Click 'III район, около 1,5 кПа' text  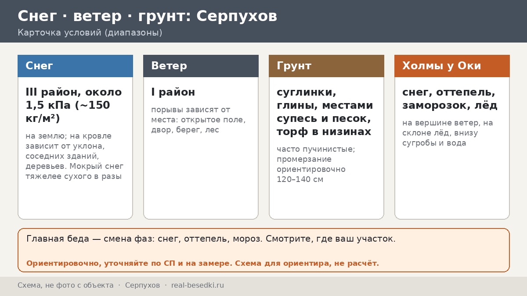(74, 105)
